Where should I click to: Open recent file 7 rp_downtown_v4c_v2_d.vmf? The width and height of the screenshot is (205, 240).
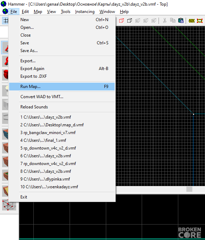[62, 164]
